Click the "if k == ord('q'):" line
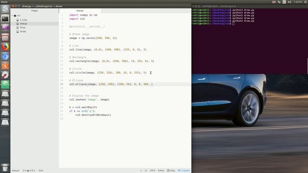This screenshot has width=308, height=173. pos(82,111)
